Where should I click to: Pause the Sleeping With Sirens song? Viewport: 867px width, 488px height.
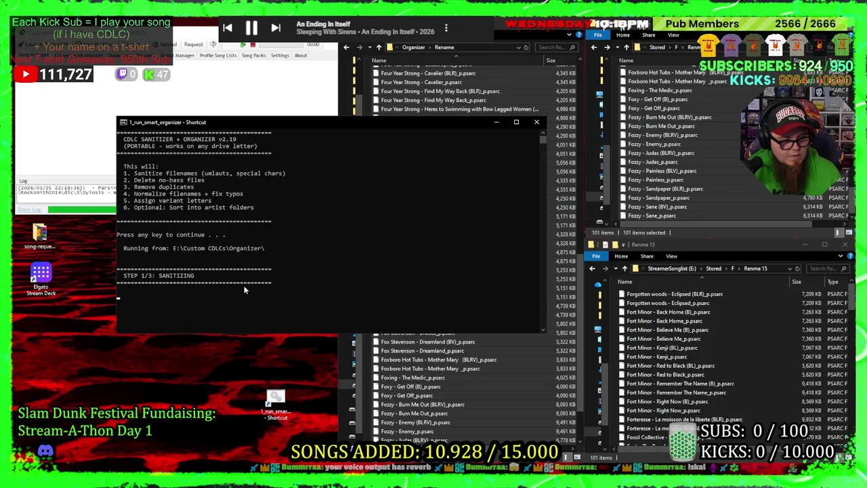[x=251, y=28]
